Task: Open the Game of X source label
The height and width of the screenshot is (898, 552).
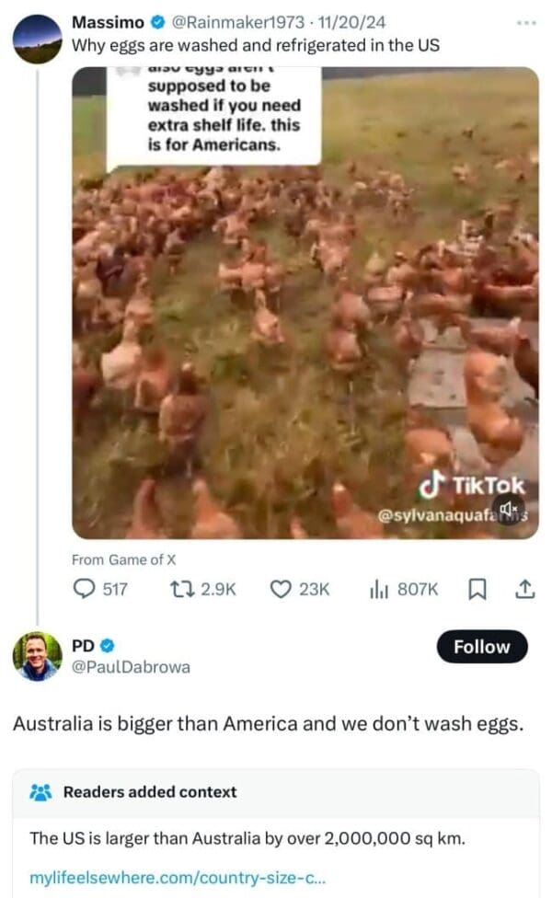Action: pos(122,558)
